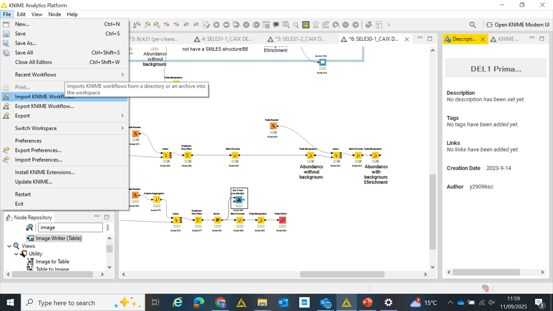Cancel all running nodes
Screen dimensions: 553x311
pyautogui.click(x=256, y=25)
